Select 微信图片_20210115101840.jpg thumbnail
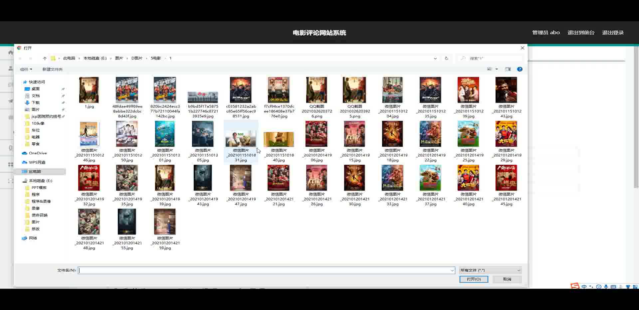Screen dimensions: 639x310 point(279,139)
